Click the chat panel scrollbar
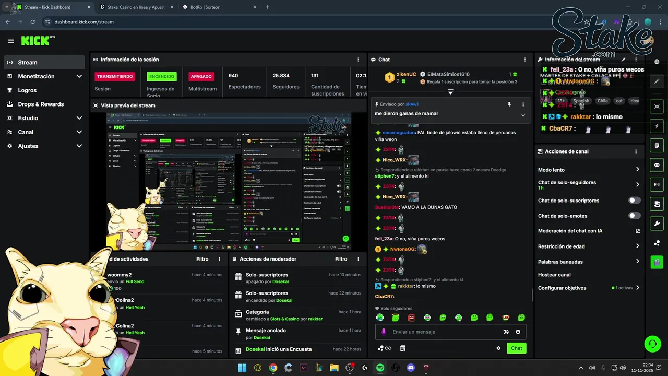The width and height of the screenshot is (668, 376). point(532,295)
